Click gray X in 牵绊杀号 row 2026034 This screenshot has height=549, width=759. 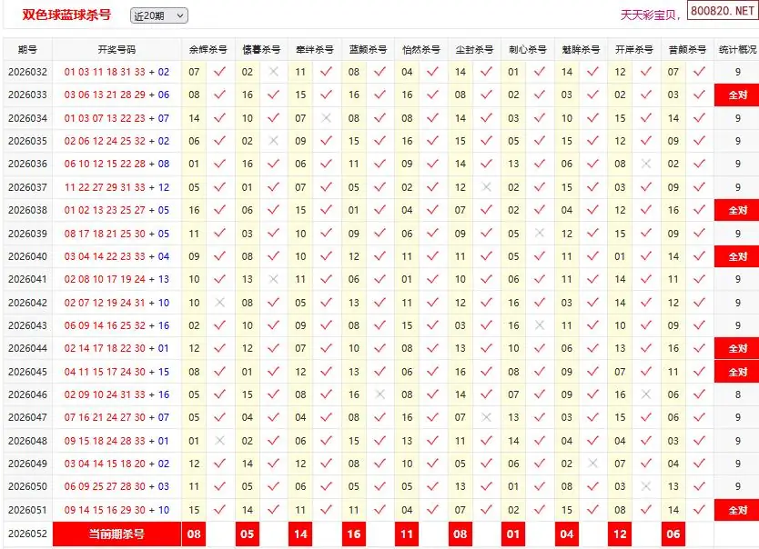tap(327, 118)
